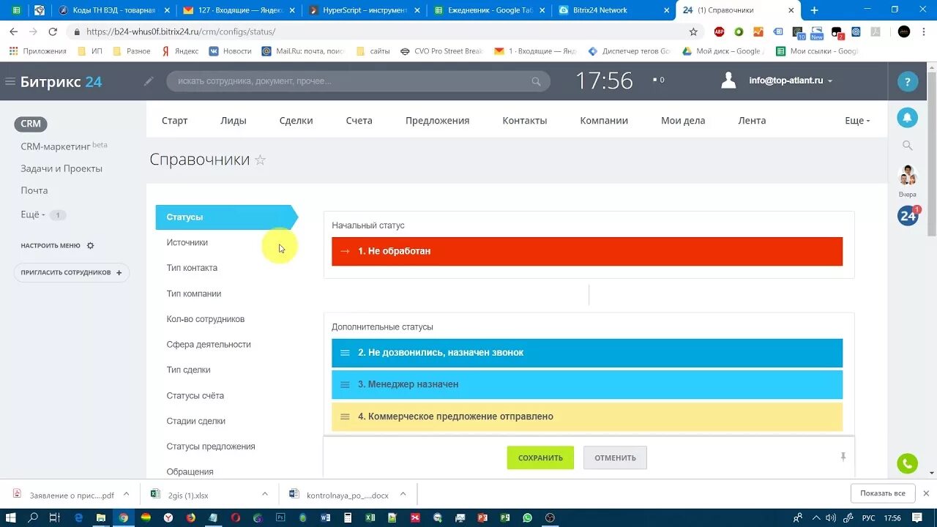The height and width of the screenshot is (527, 937).
Task: Open the Лиды menu item
Action: (234, 121)
